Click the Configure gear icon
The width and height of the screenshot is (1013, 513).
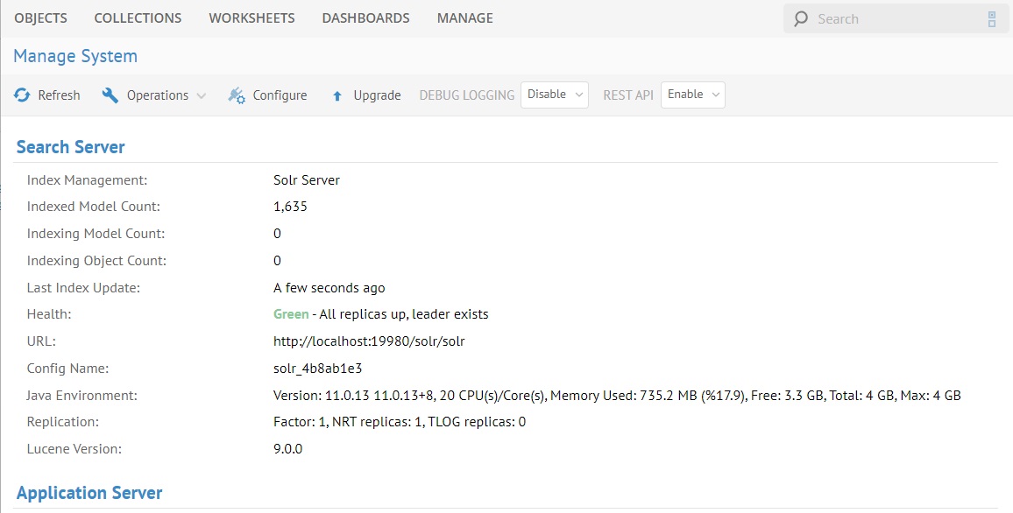tap(237, 95)
